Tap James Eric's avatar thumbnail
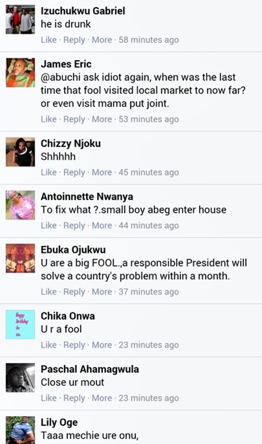The width and height of the screenshot is (262, 444). coord(20,73)
